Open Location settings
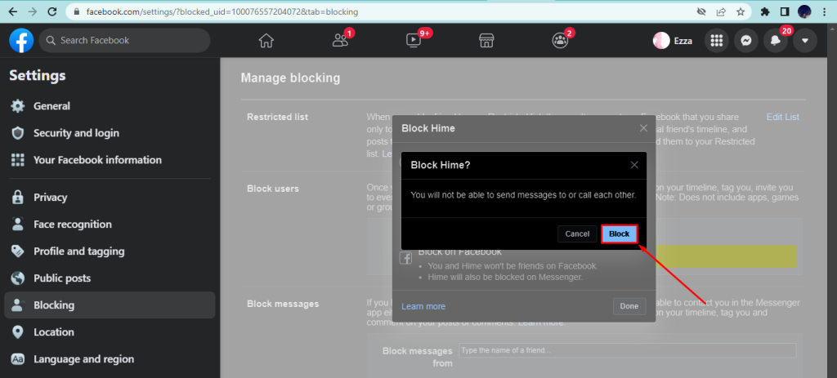 click(110, 332)
